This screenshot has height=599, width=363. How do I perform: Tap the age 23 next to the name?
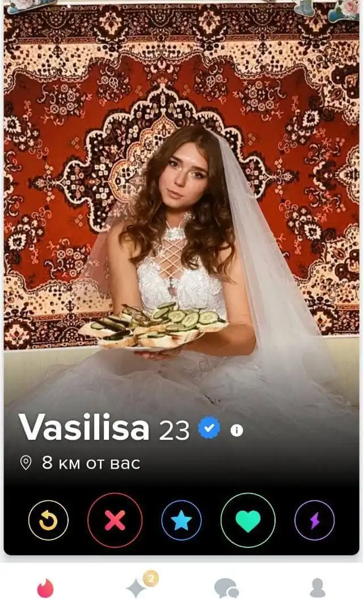pos(174,431)
